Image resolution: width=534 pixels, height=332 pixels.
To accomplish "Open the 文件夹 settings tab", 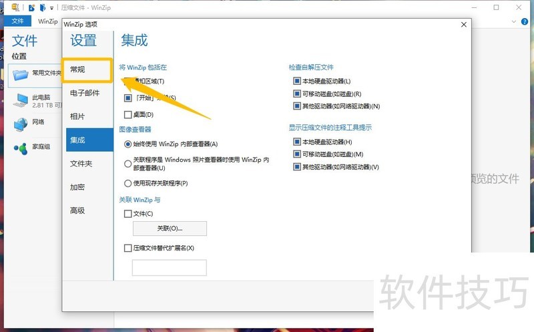I will click(x=89, y=163).
